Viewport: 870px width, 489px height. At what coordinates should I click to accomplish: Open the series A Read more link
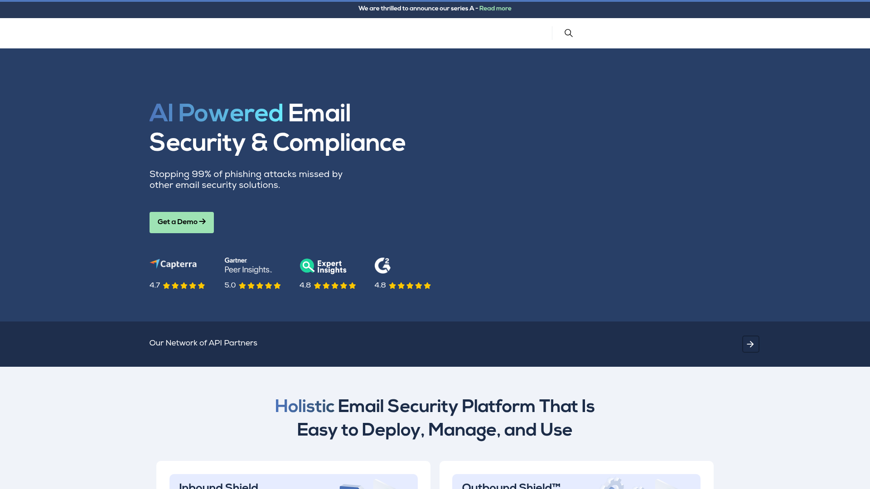495,8
